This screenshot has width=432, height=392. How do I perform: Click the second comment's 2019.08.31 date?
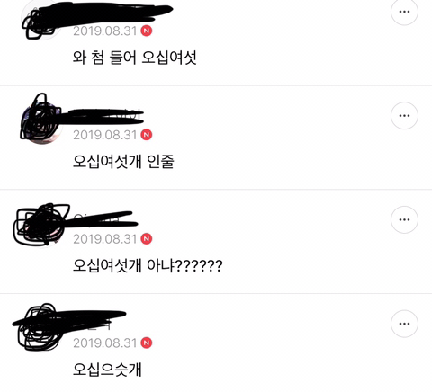(105, 135)
